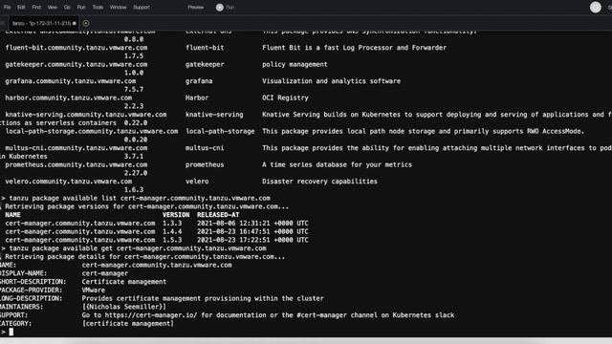Viewport: 612px width, 344px height.
Task: Click the 'Certificate management' short description value
Action: pyautogui.click(x=124, y=282)
